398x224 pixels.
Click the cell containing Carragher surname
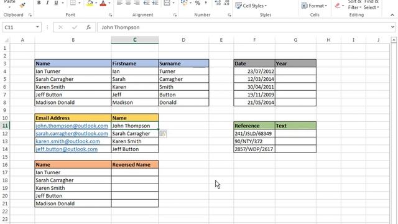pyautogui.click(x=183, y=79)
